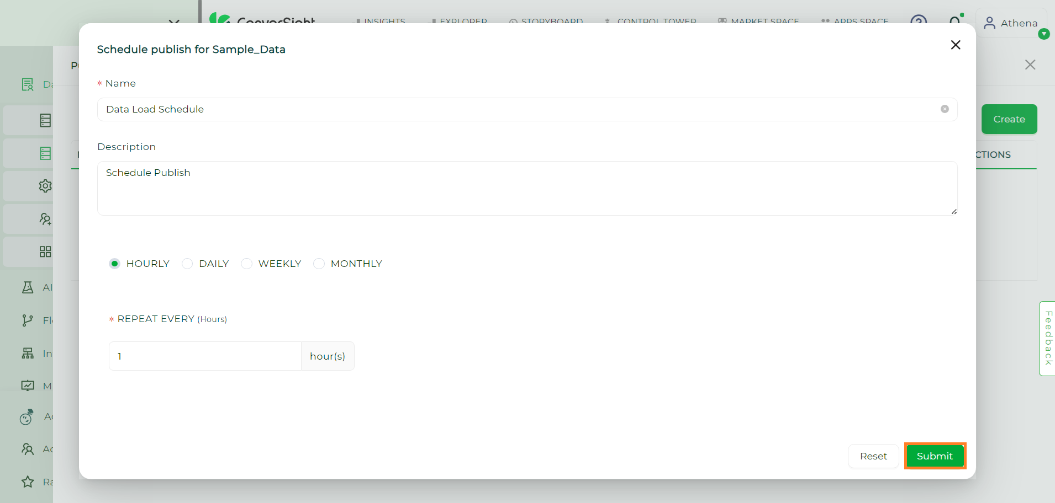
Task: Open the Feedback side tab
Action: click(x=1048, y=338)
